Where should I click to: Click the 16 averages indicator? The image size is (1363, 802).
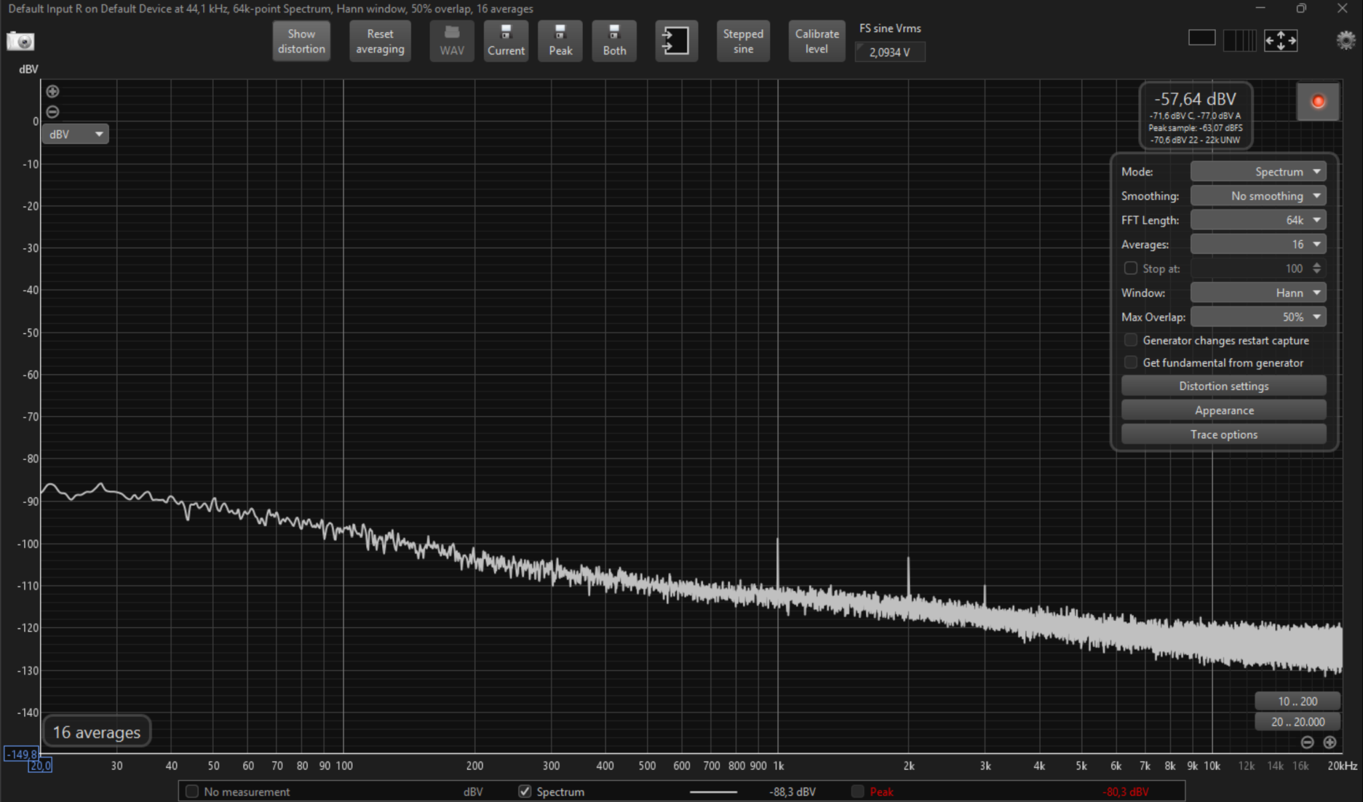coord(97,732)
